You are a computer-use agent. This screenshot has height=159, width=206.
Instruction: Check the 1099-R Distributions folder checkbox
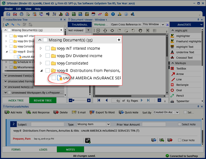[48, 70]
